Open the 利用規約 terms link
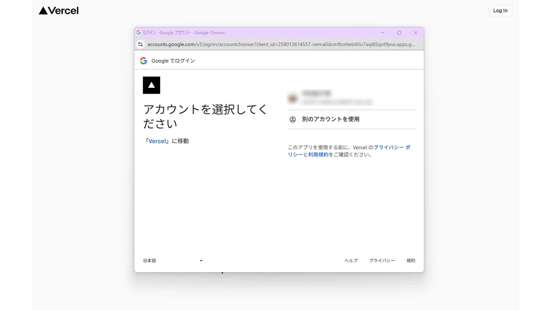 (x=318, y=155)
